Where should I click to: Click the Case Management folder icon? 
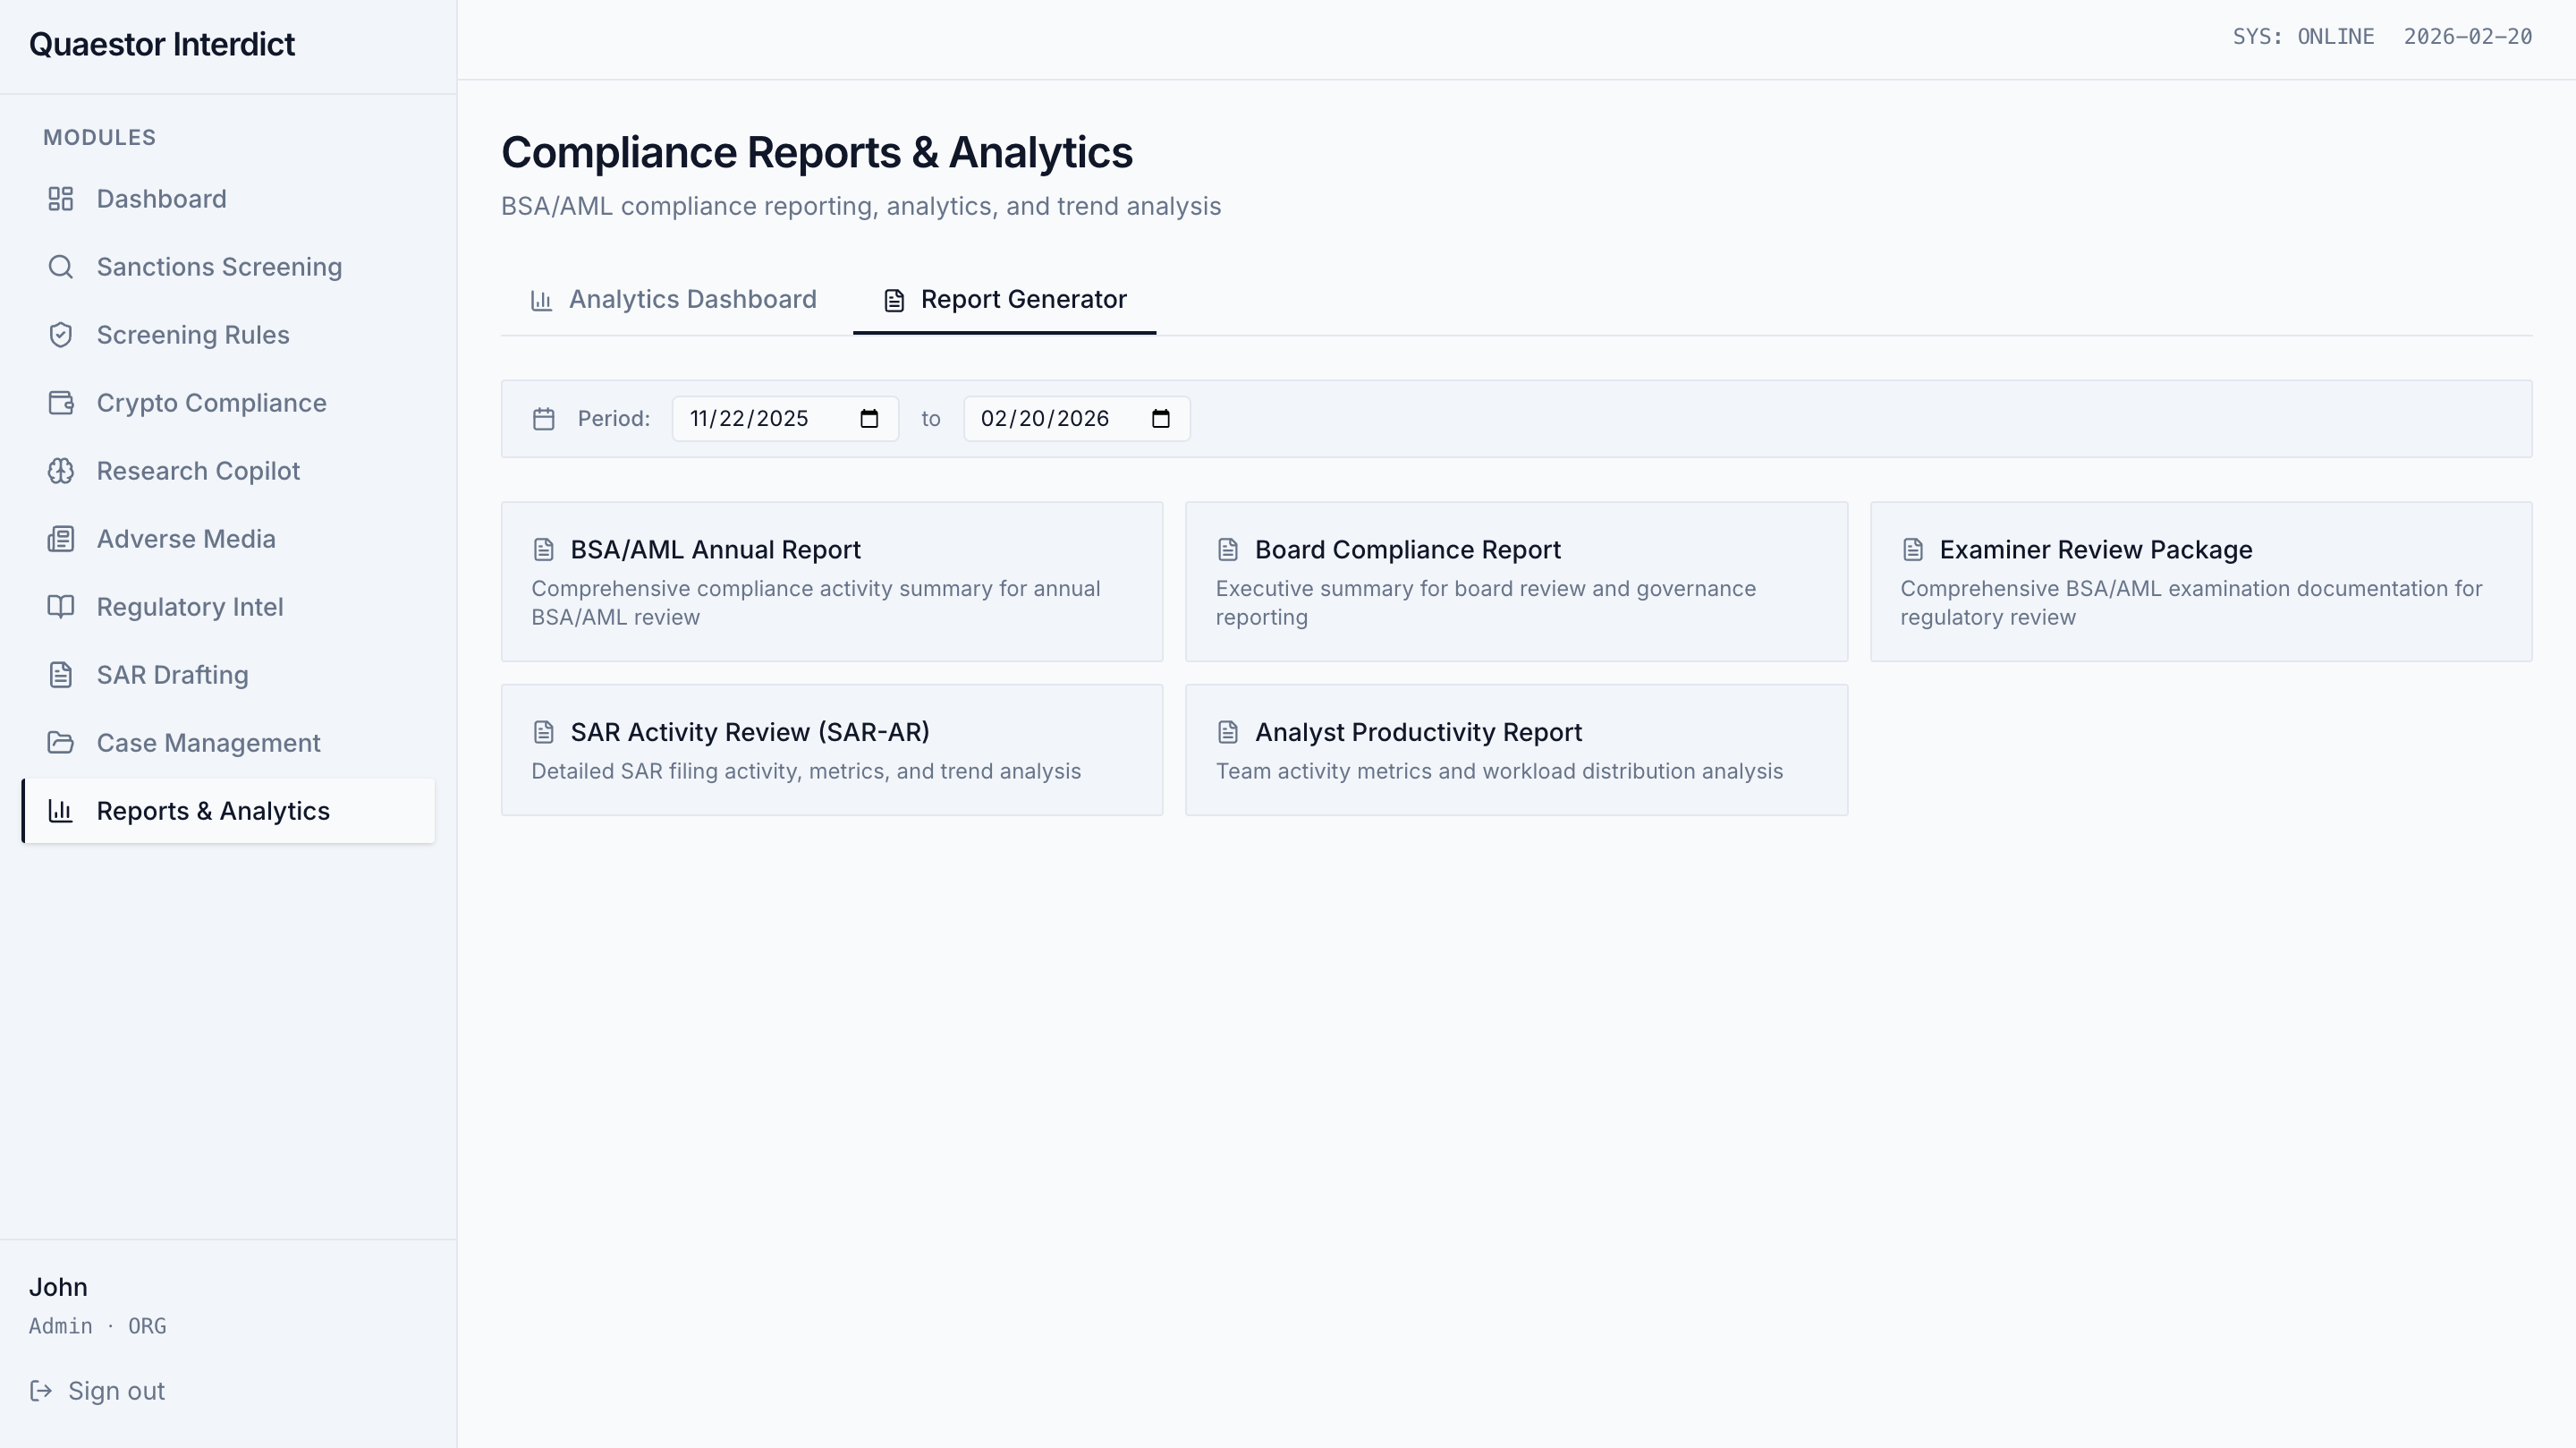coord(61,744)
